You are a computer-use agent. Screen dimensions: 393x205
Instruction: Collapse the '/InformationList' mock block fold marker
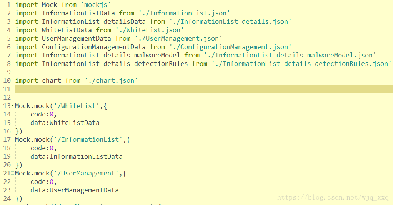(x=13, y=139)
